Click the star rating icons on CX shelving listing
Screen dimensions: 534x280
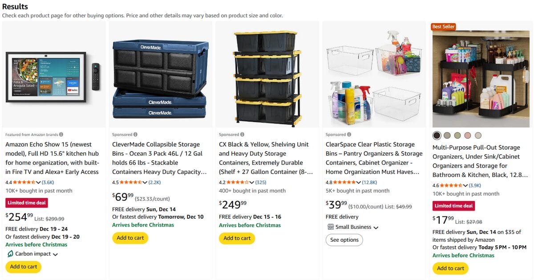tap(237, 181)
